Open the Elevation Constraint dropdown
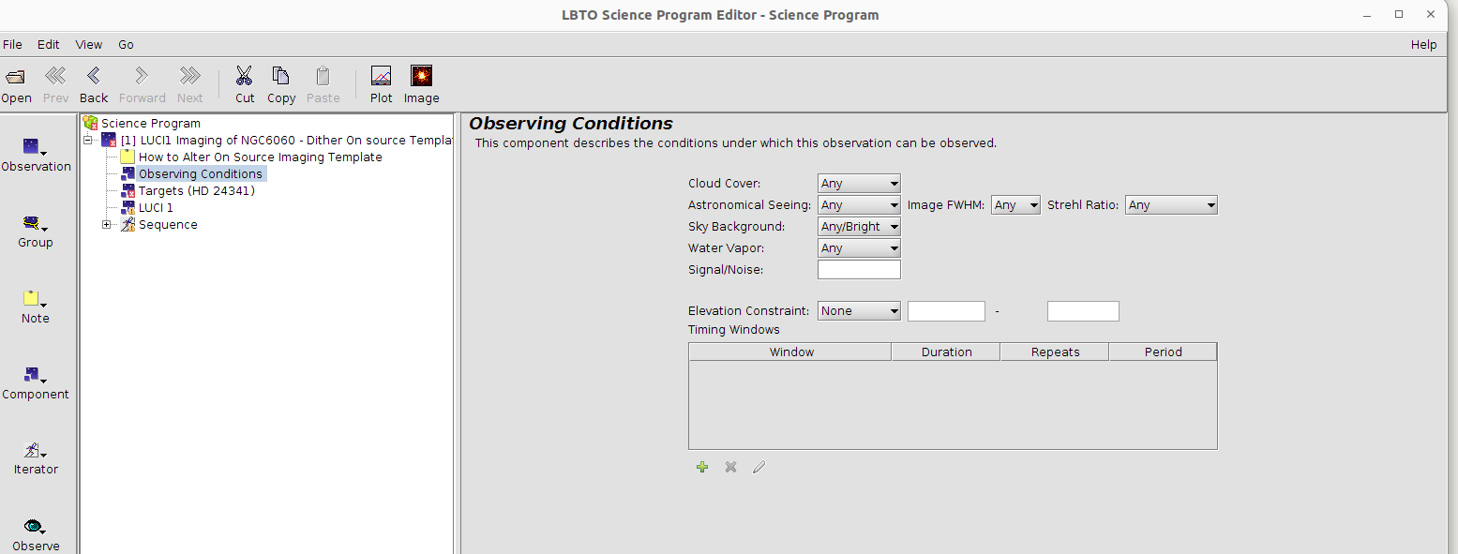Screen dimensions: 1458x554 click(x=859, y=311)
